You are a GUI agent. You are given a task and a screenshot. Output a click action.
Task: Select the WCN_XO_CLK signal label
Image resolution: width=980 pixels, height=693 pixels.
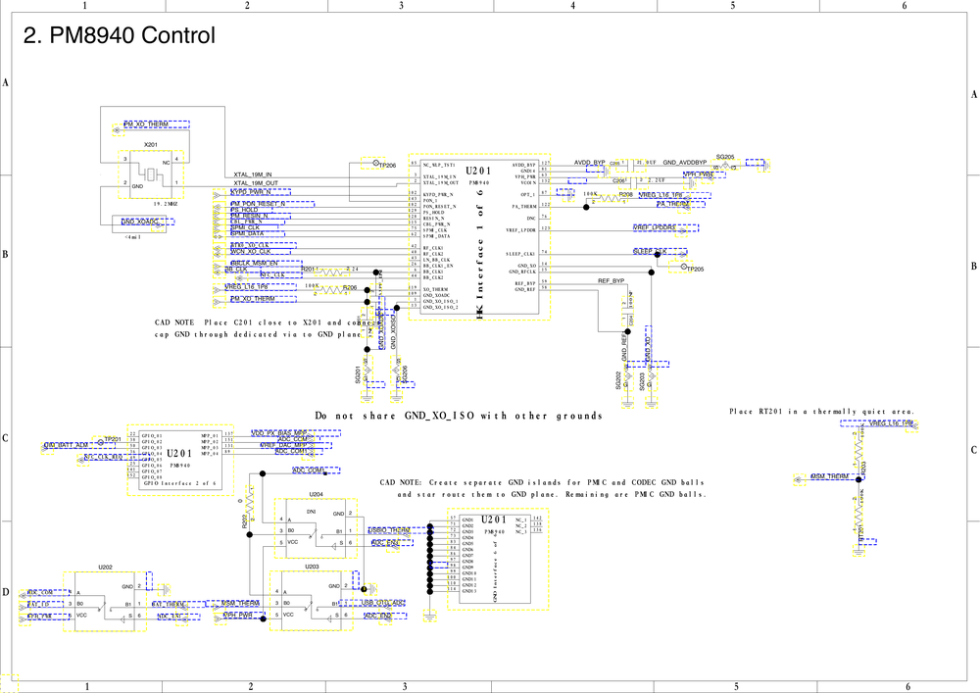point(251,251)
